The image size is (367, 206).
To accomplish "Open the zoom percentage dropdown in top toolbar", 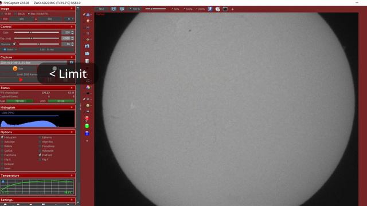I will click(135, 9).
